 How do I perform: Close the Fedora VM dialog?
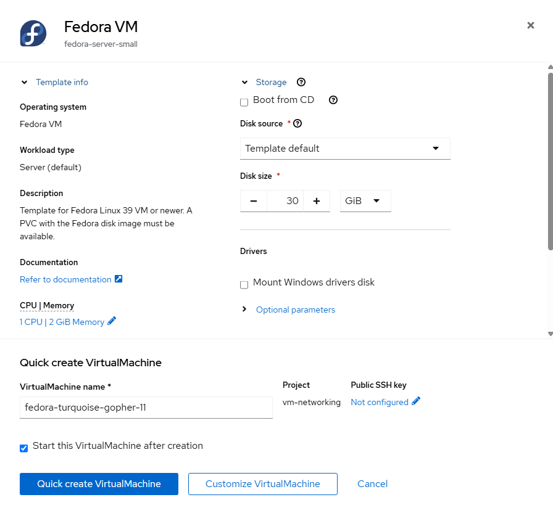click(x=530, y=25)
